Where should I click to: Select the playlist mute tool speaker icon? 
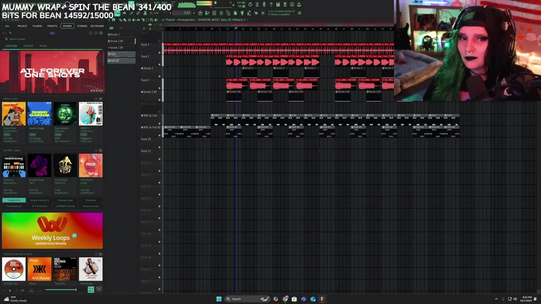pos(134,20)
